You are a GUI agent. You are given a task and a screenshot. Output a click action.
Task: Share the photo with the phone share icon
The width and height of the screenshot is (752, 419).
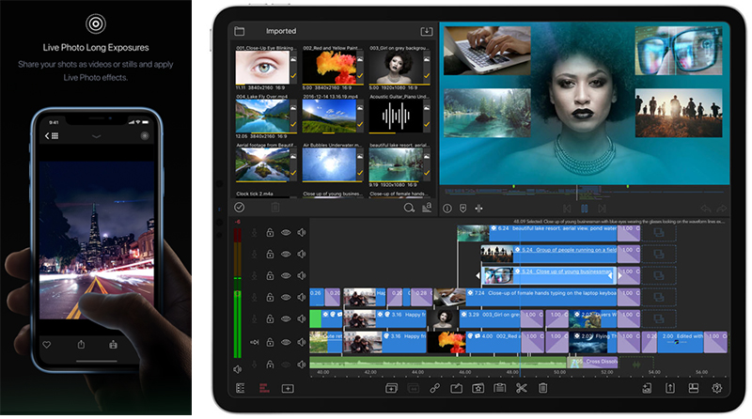click(81, 344)
